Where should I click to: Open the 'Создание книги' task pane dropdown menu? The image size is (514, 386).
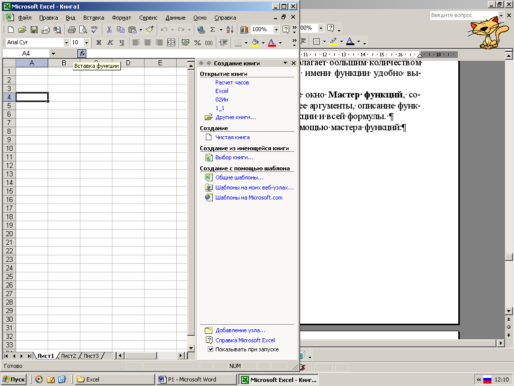point(285,63)
